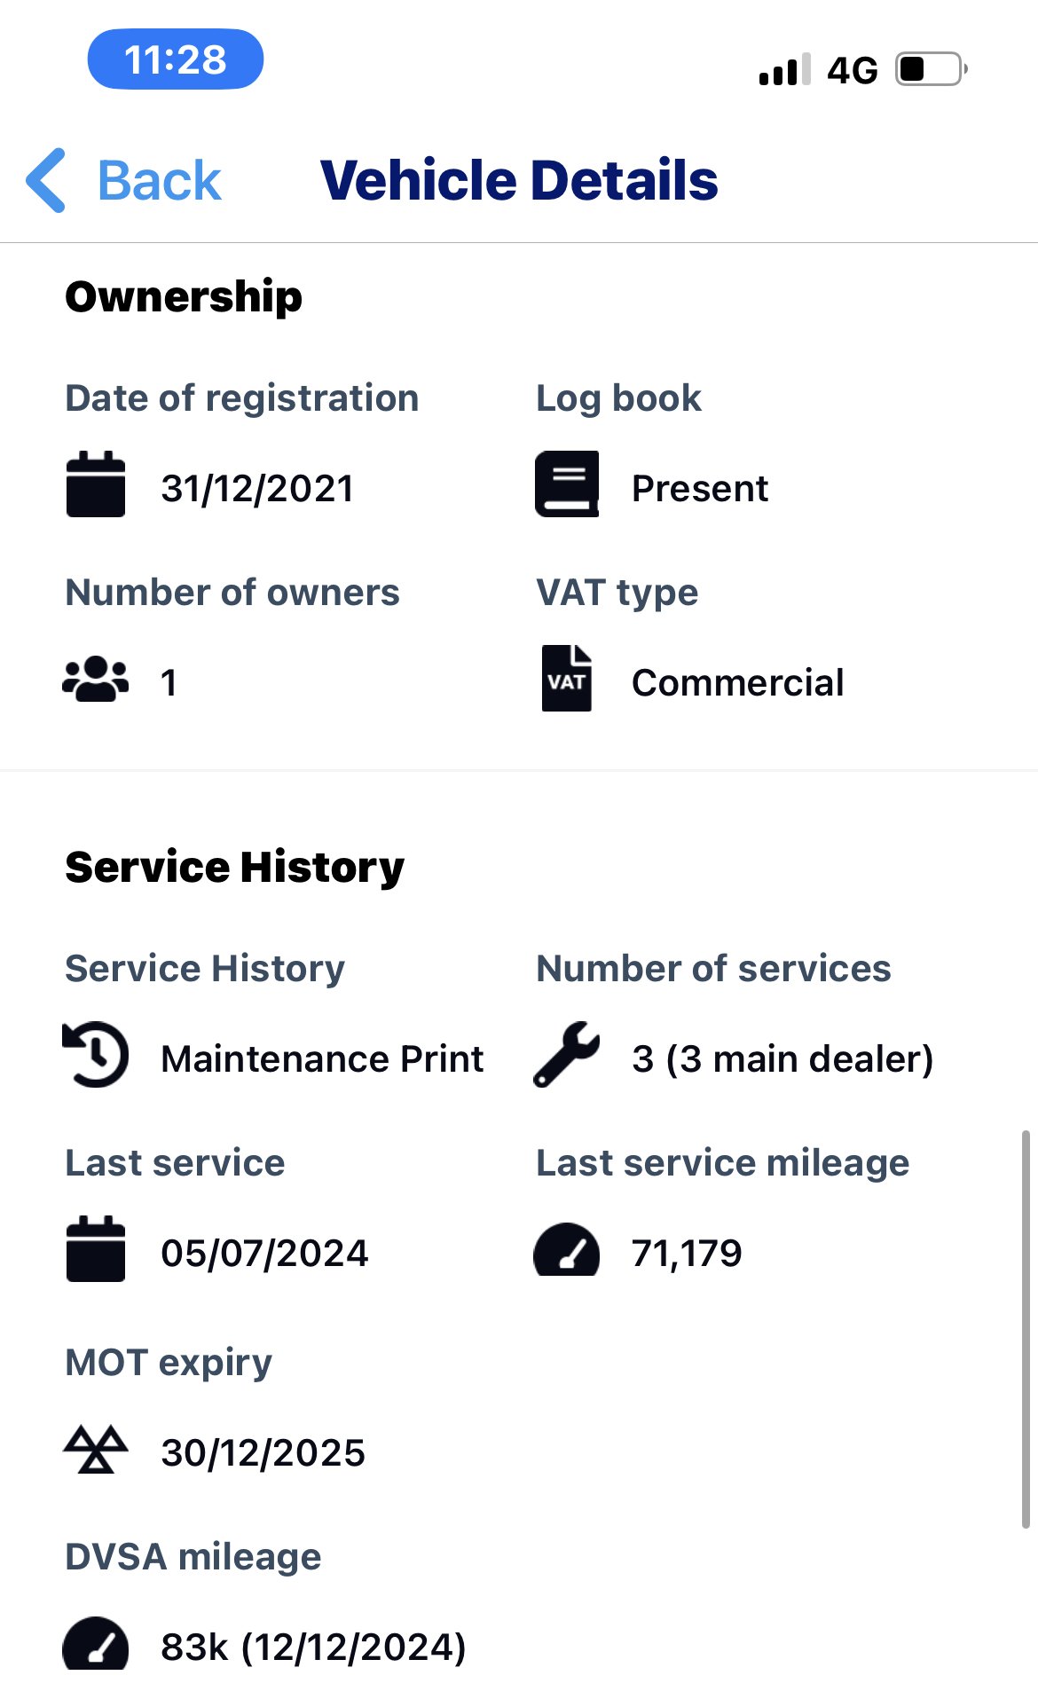Tap the Back chevron arrow

point(46,180)
